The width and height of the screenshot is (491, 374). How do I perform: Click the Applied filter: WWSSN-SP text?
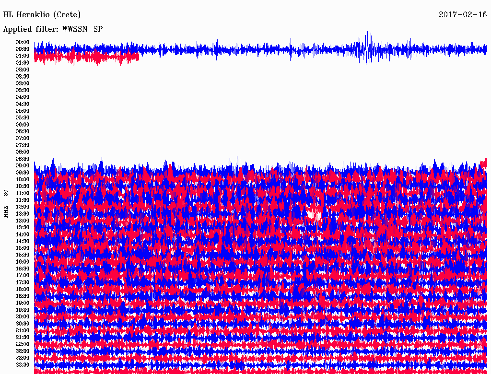click(x=53, y=29)
